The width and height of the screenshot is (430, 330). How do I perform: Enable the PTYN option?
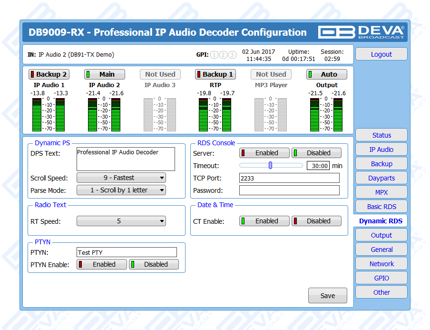tap(102, 264)
